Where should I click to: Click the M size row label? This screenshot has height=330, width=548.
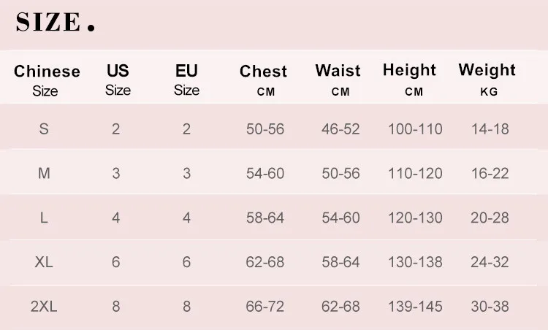[x=44, y=173]
